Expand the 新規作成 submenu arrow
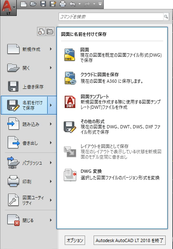This screenshot has width=173, height=249. coord(51,49)
